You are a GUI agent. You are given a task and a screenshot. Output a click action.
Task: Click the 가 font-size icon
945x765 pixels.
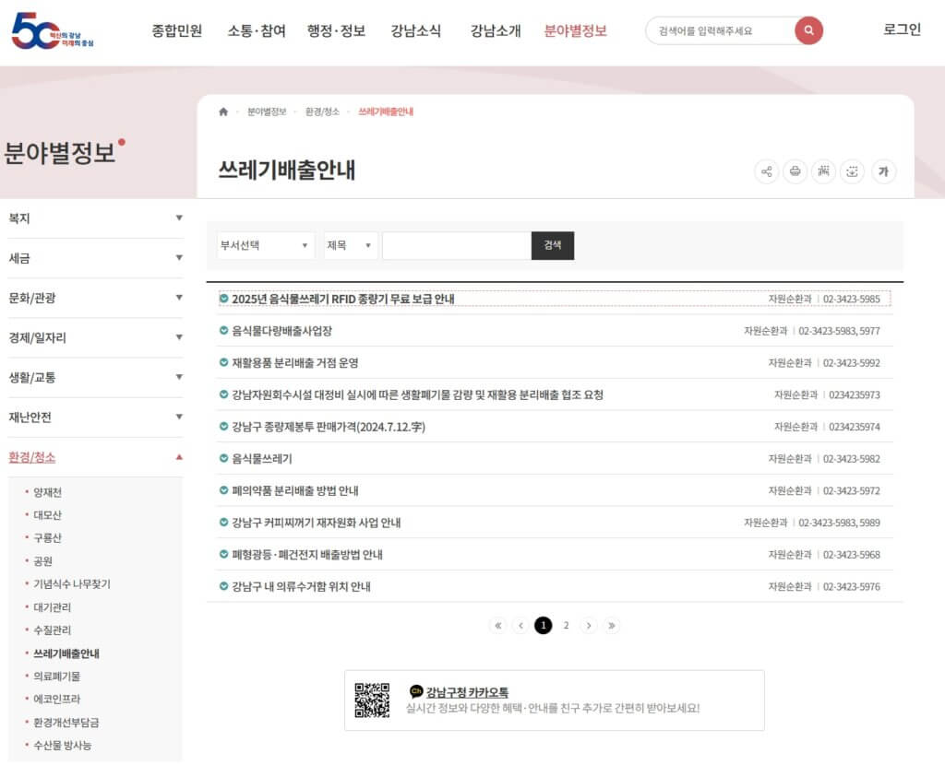(x=883, y=171)
